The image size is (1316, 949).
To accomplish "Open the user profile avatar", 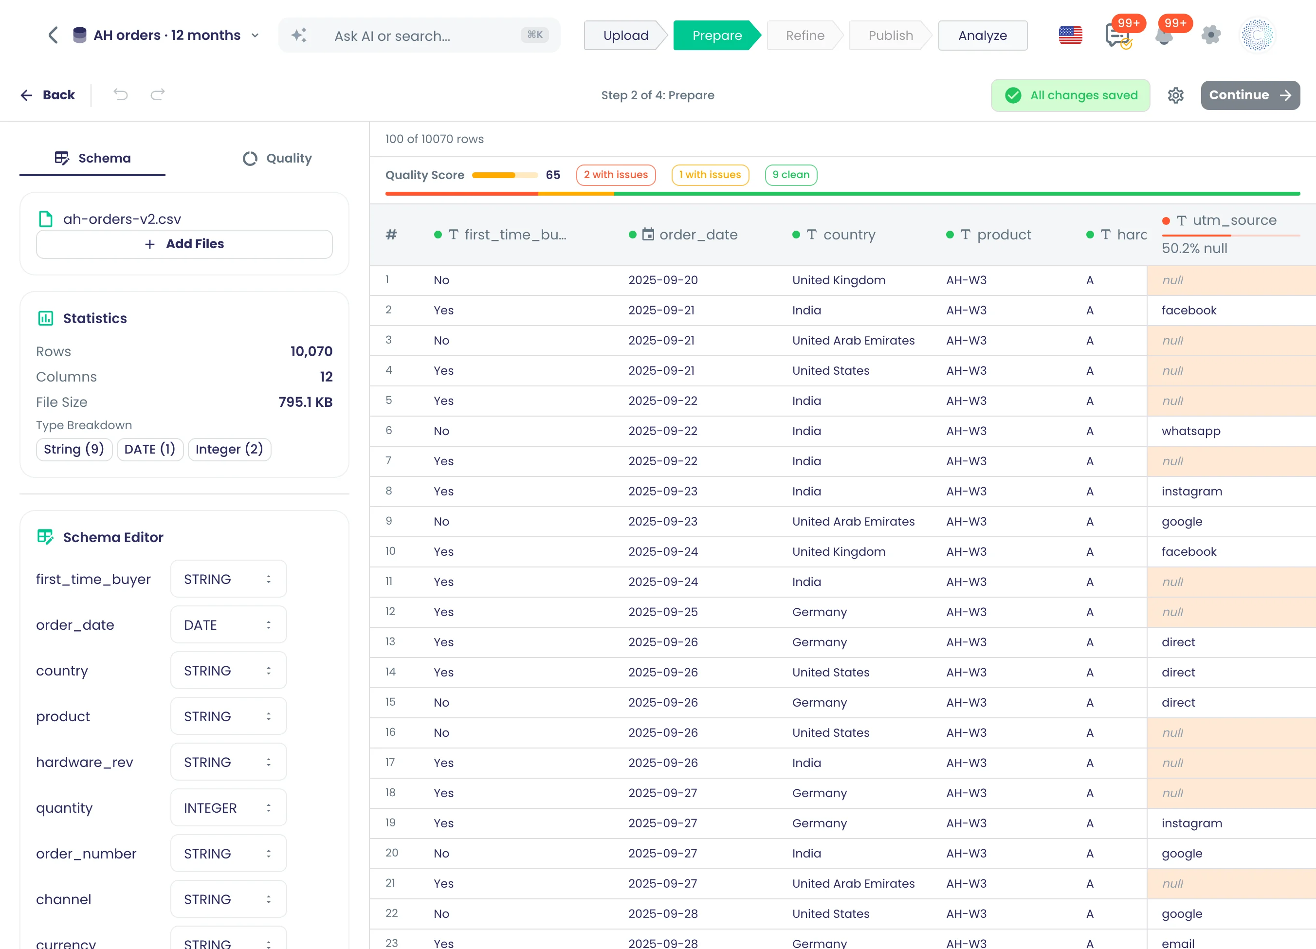I will [x=1258, y=36].
